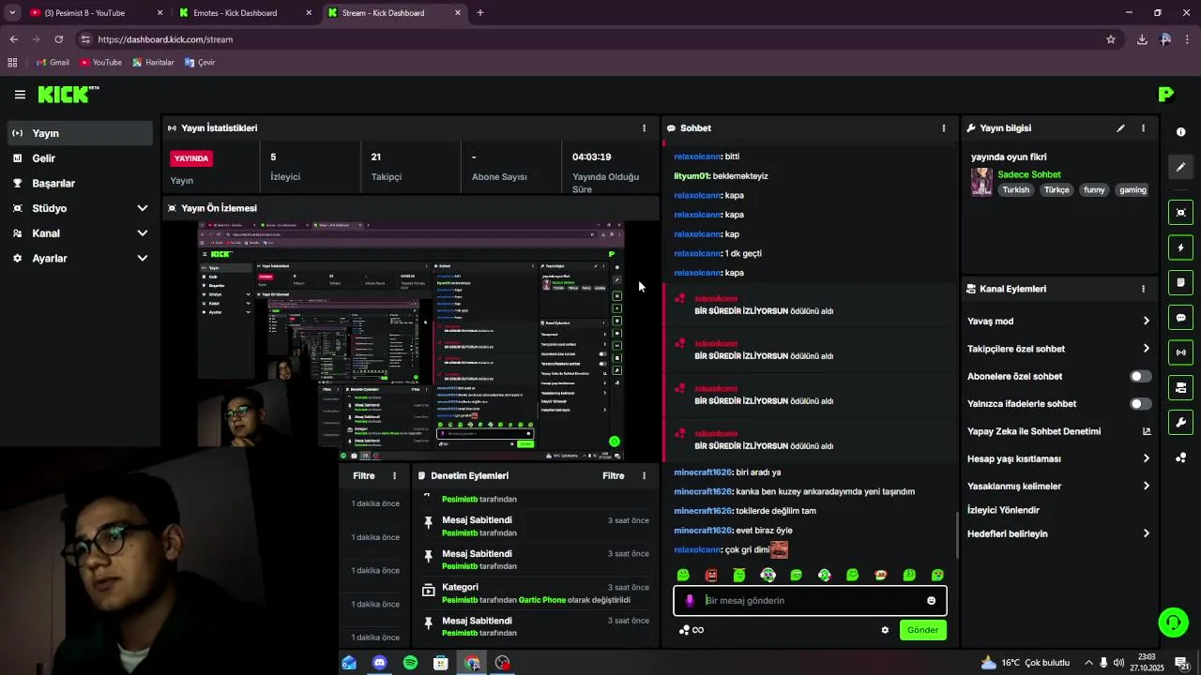Click the KICK logo

coord(68,94)
